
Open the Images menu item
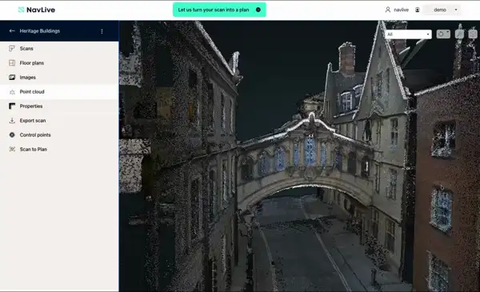tap(59, 77)
